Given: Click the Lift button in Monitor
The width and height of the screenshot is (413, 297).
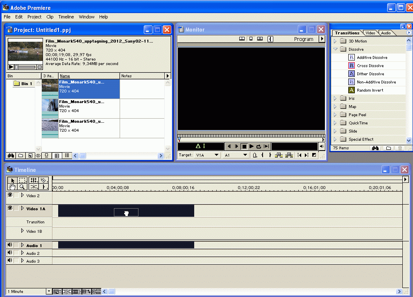Looking at the screenshot, I should tap(279, 155).
